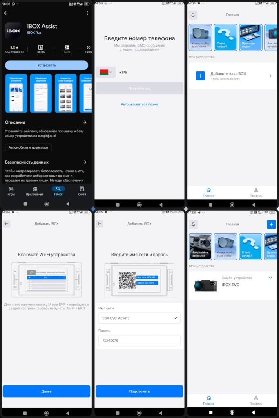
Task: Select Профиль tab on the empty home screen
Action: coord(256,192)
